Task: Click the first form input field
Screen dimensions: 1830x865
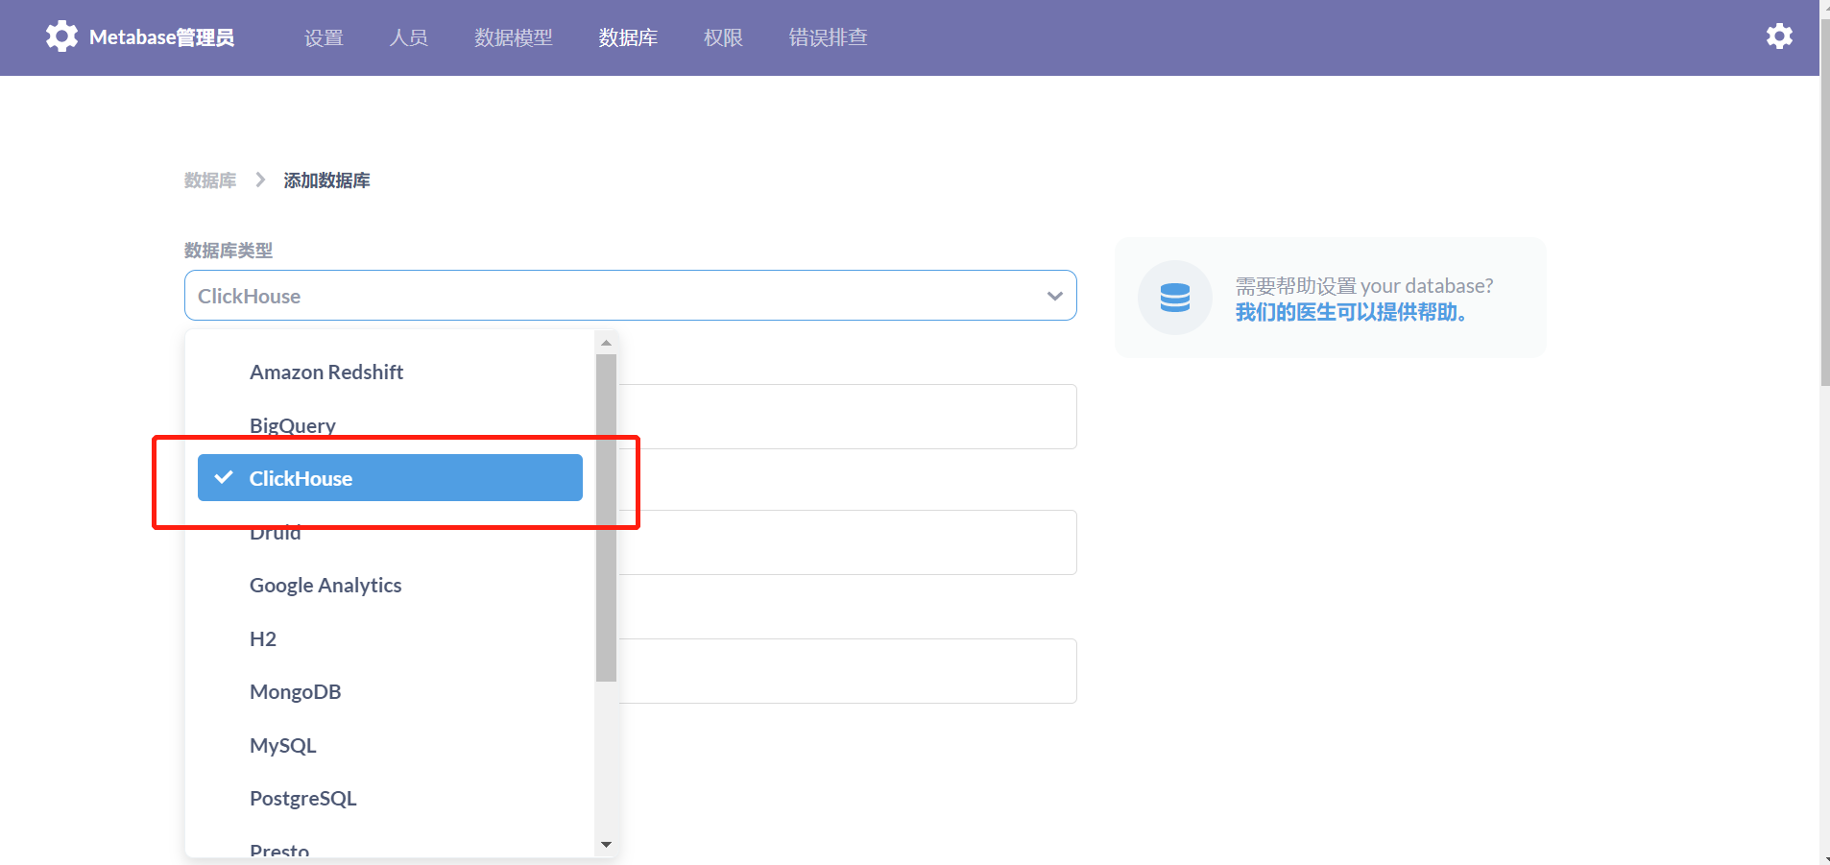Action: click(x=848, y=417)
